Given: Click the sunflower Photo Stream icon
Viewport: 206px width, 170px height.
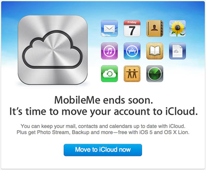Looking at the screenshot, I should pos(178,28).
